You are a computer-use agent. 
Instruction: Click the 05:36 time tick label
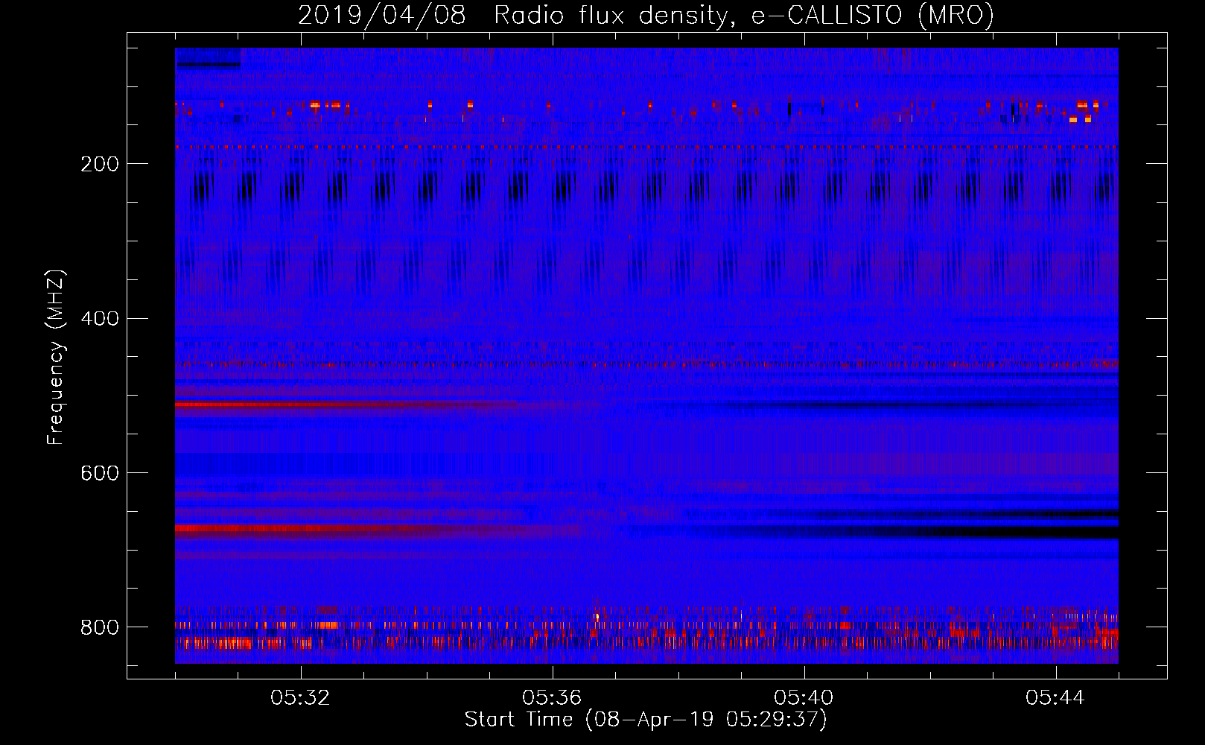point(552,698)
